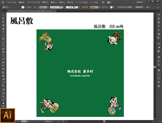
Task: Open the Arrange Documents dropdown
Action: point(109,2)
